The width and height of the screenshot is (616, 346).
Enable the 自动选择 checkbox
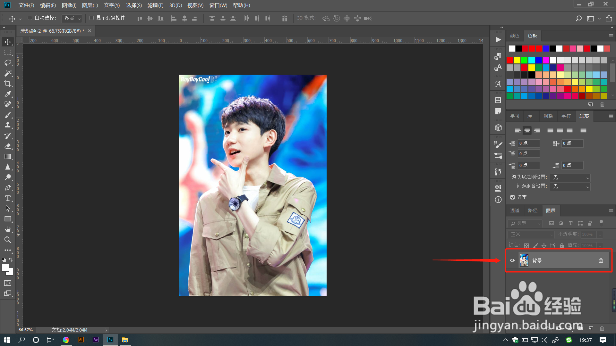(x=30, y=18)
